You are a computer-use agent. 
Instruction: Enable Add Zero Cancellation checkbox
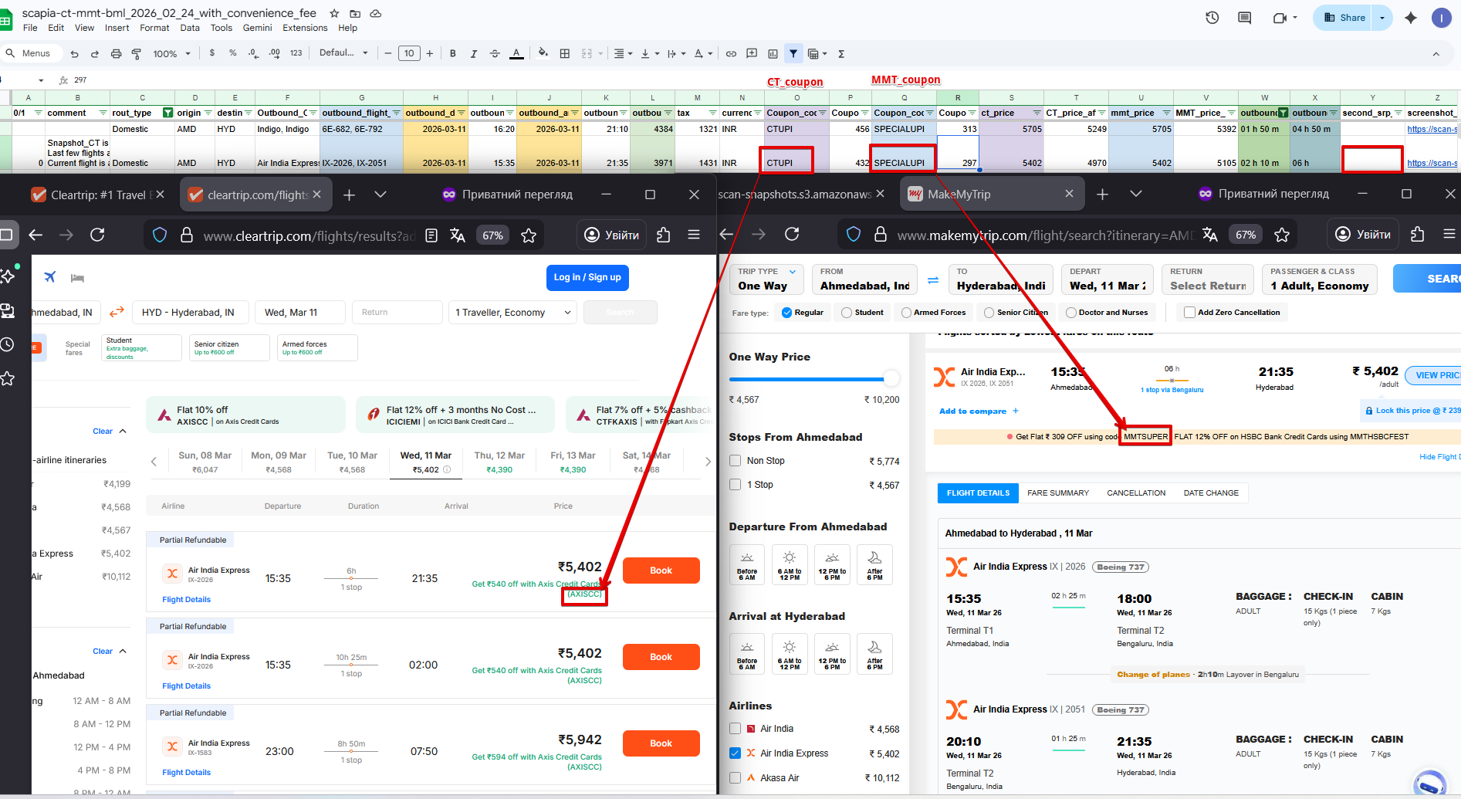coord(1189,313)
